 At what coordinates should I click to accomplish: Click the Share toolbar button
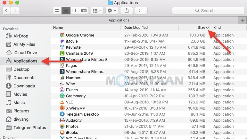(x=127, y=11)
